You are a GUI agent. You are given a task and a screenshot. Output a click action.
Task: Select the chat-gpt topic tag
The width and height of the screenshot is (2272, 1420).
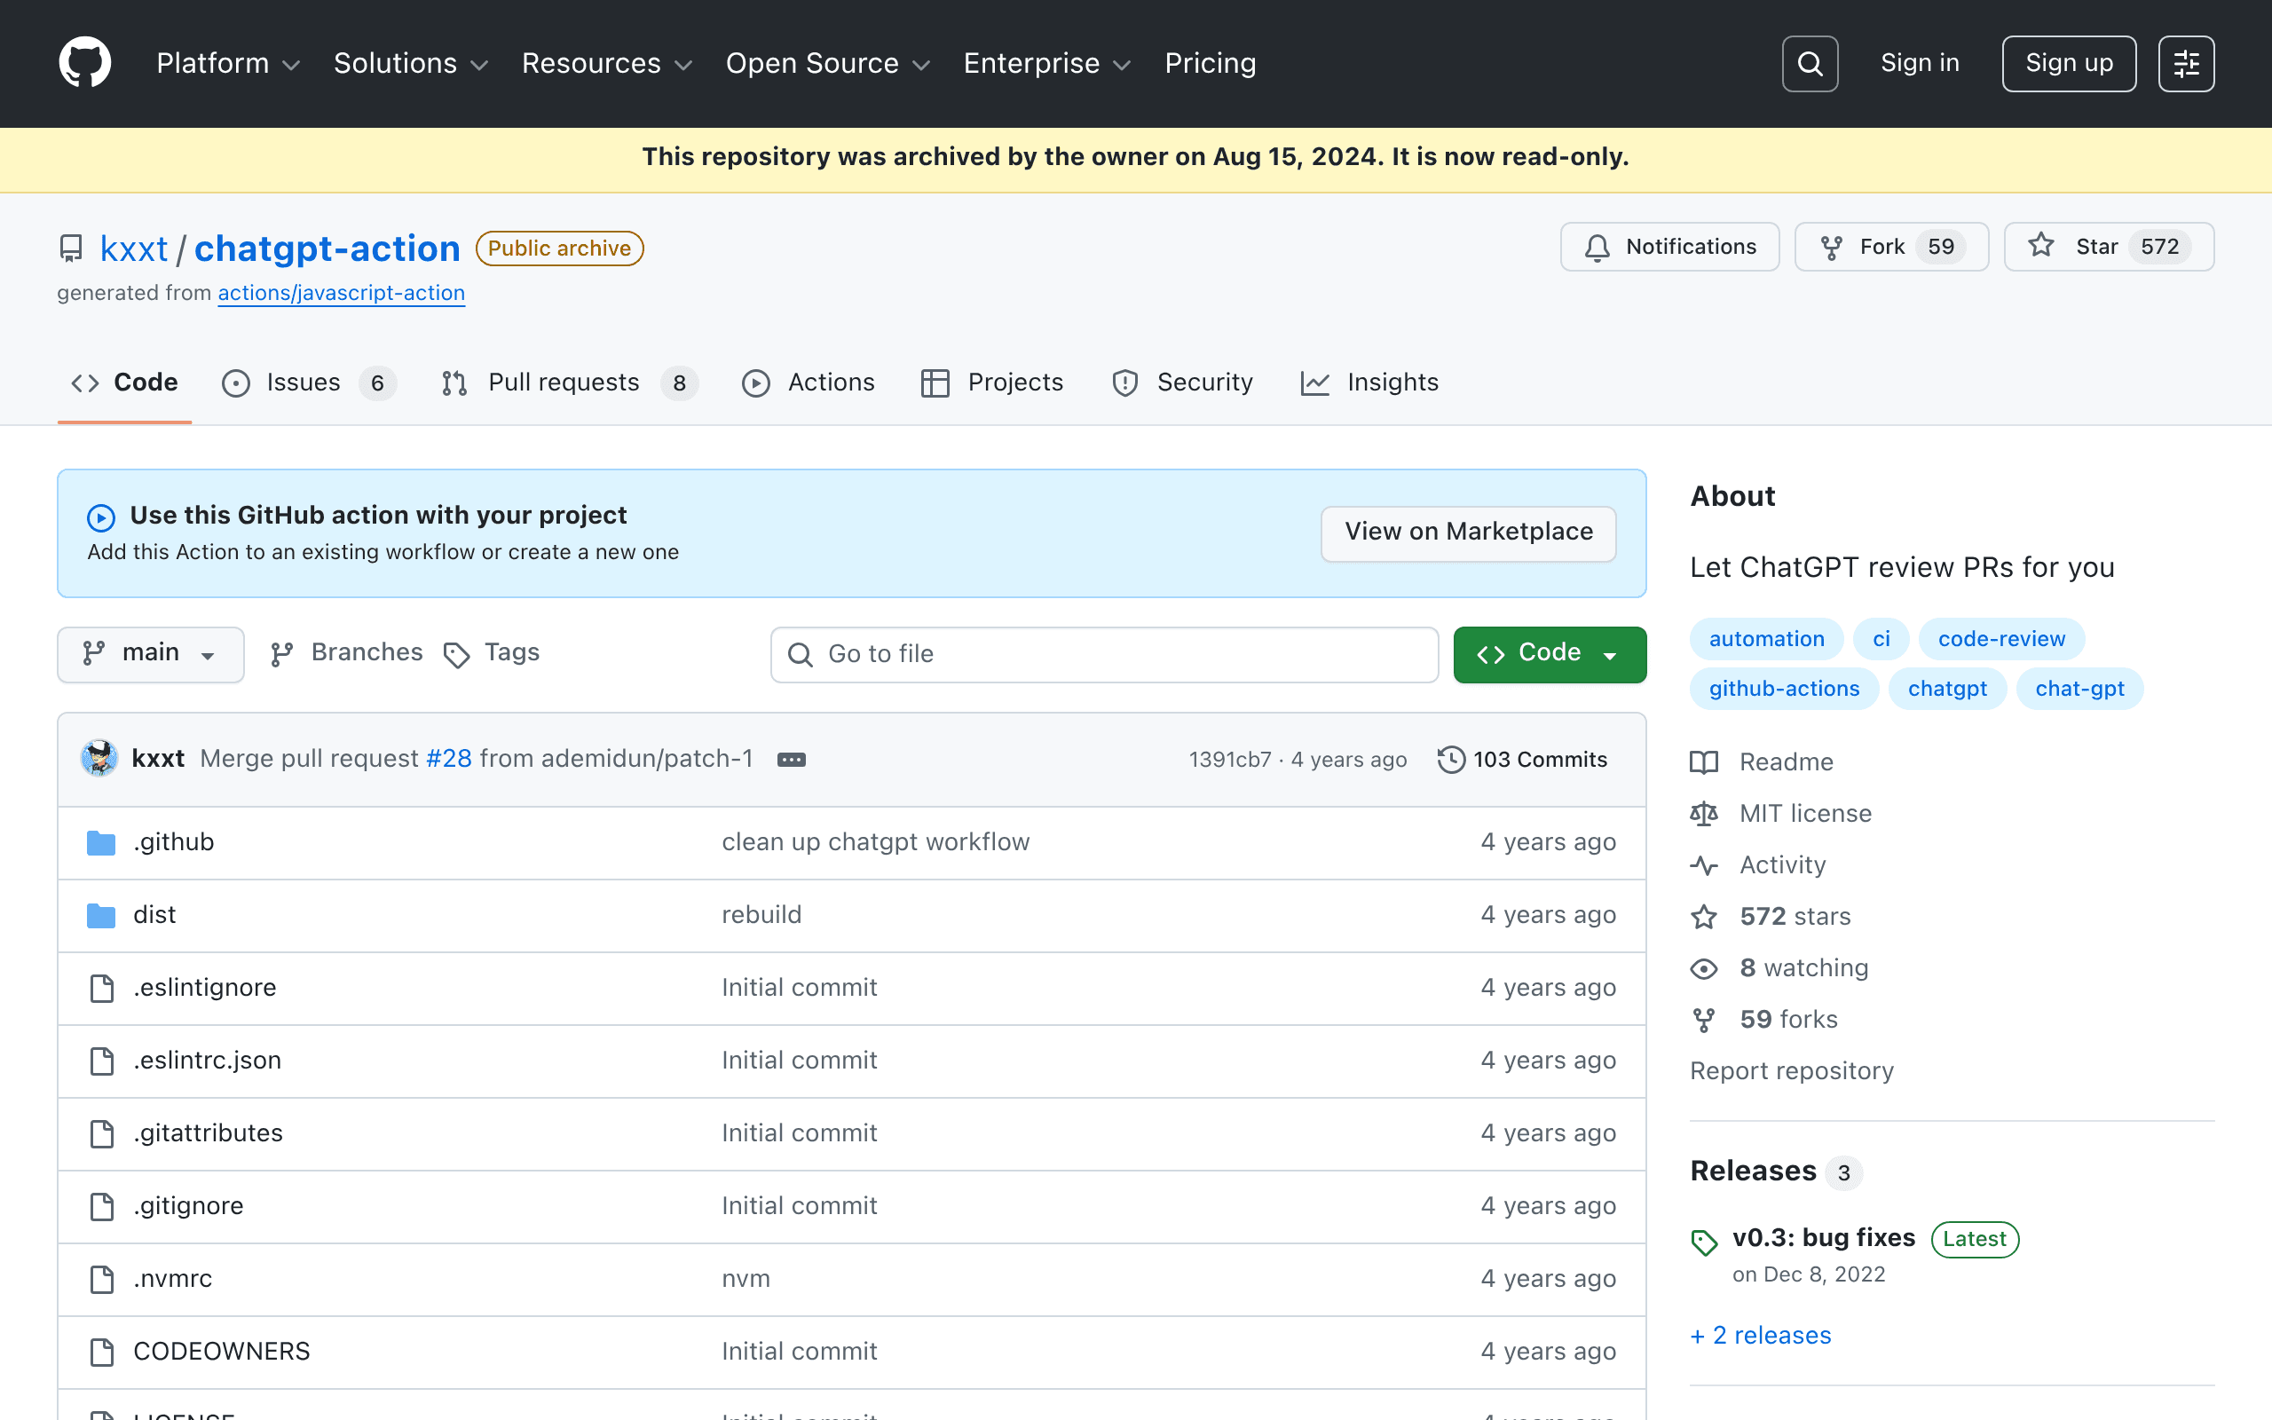coord(2079,689)
